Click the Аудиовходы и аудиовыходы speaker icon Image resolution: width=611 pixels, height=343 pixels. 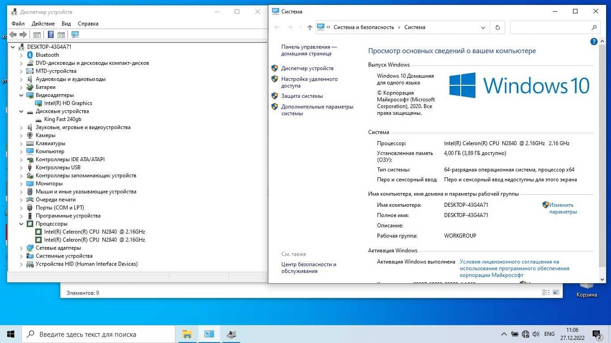30,79
